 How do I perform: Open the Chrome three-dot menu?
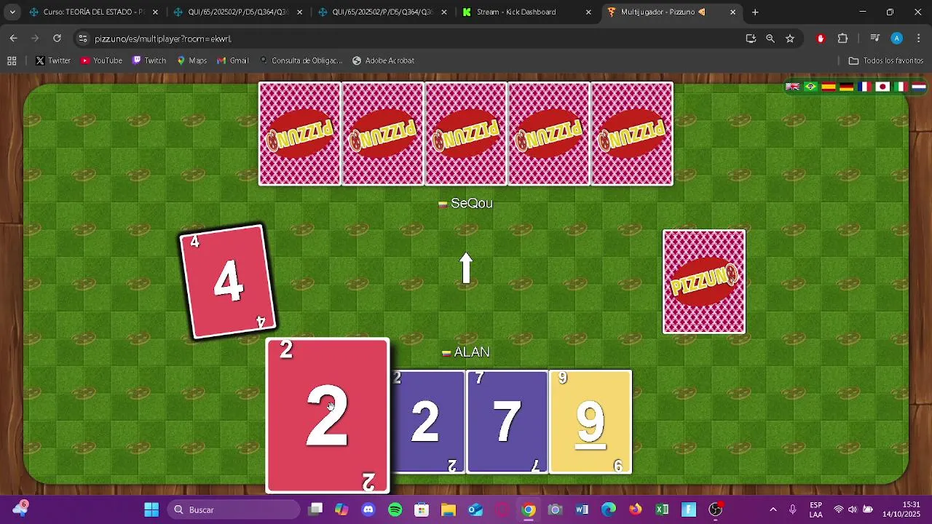[x=918, y=39]
